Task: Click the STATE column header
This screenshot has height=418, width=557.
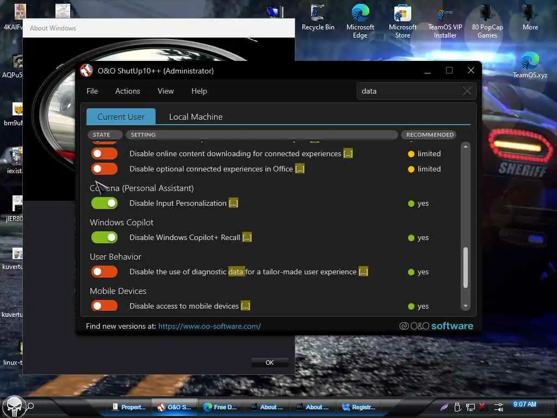Action: (x=105, y=135)
